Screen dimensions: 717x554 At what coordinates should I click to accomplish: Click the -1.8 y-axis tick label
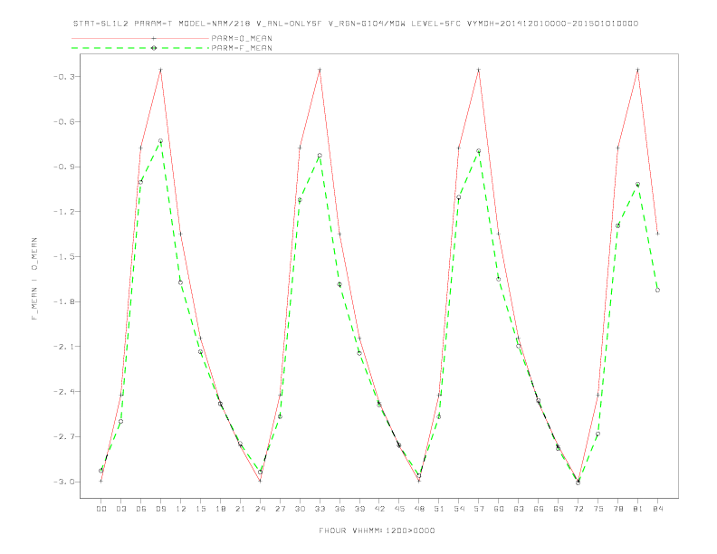63,301
